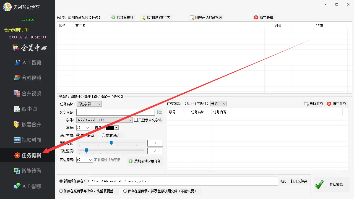The image size is (354, 199).
Task: Click the 滚动速度 slider thumb
Action: point(86,150)
